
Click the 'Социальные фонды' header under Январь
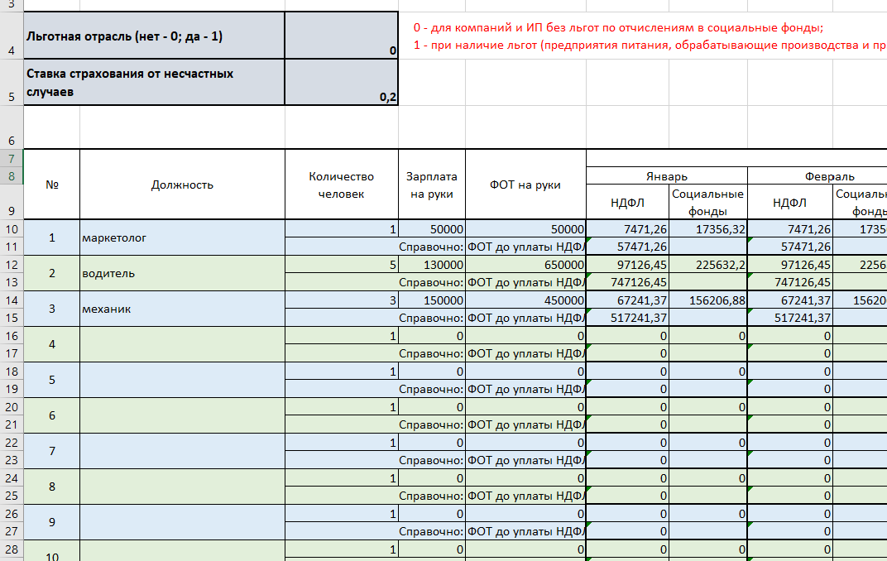click(707, 202)
